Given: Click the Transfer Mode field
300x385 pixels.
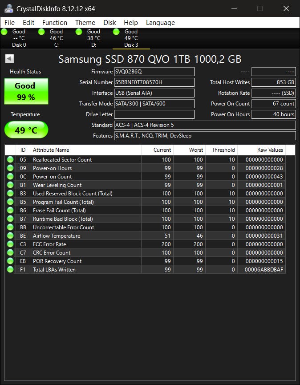Looking at the screenshot, I should click(154, 104).
